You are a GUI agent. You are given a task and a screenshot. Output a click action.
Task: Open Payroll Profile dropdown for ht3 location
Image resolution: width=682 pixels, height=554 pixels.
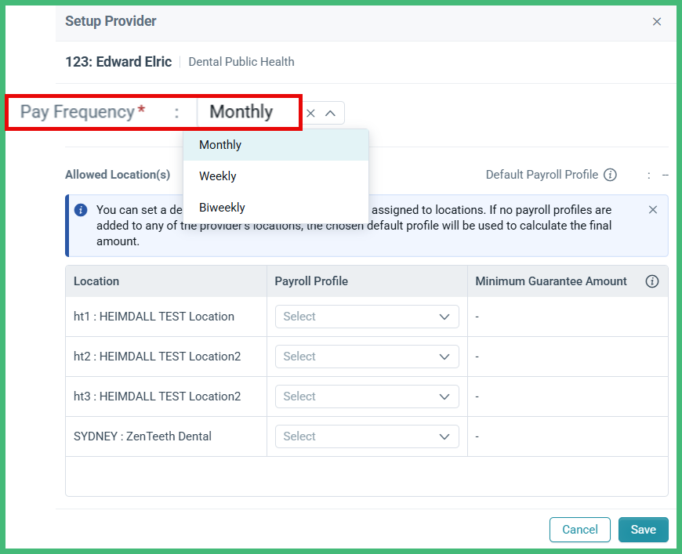366,396
